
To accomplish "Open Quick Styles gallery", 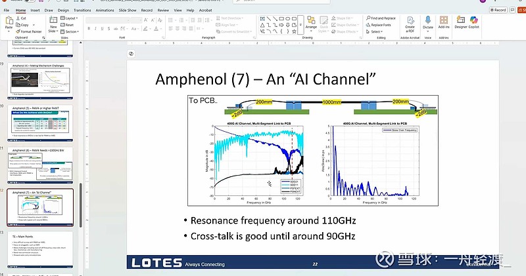I will (323, 24).
